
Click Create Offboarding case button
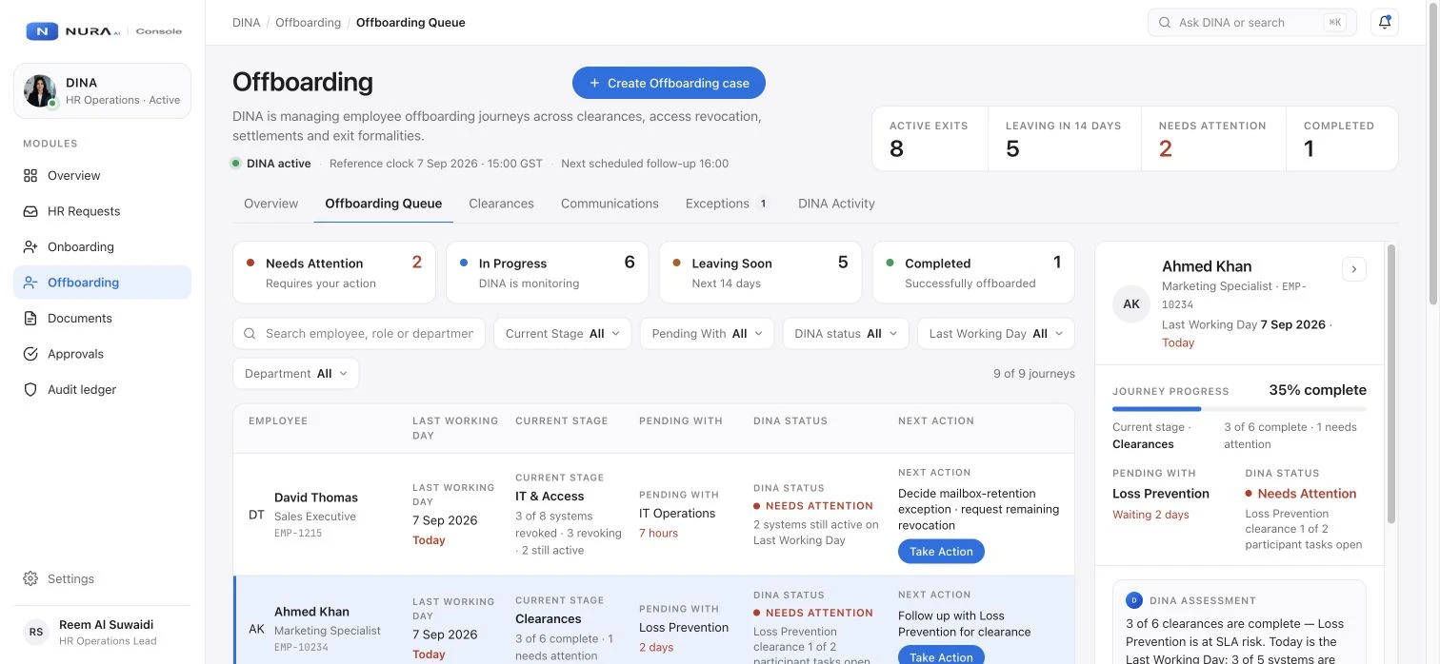(x=669, y=83)
